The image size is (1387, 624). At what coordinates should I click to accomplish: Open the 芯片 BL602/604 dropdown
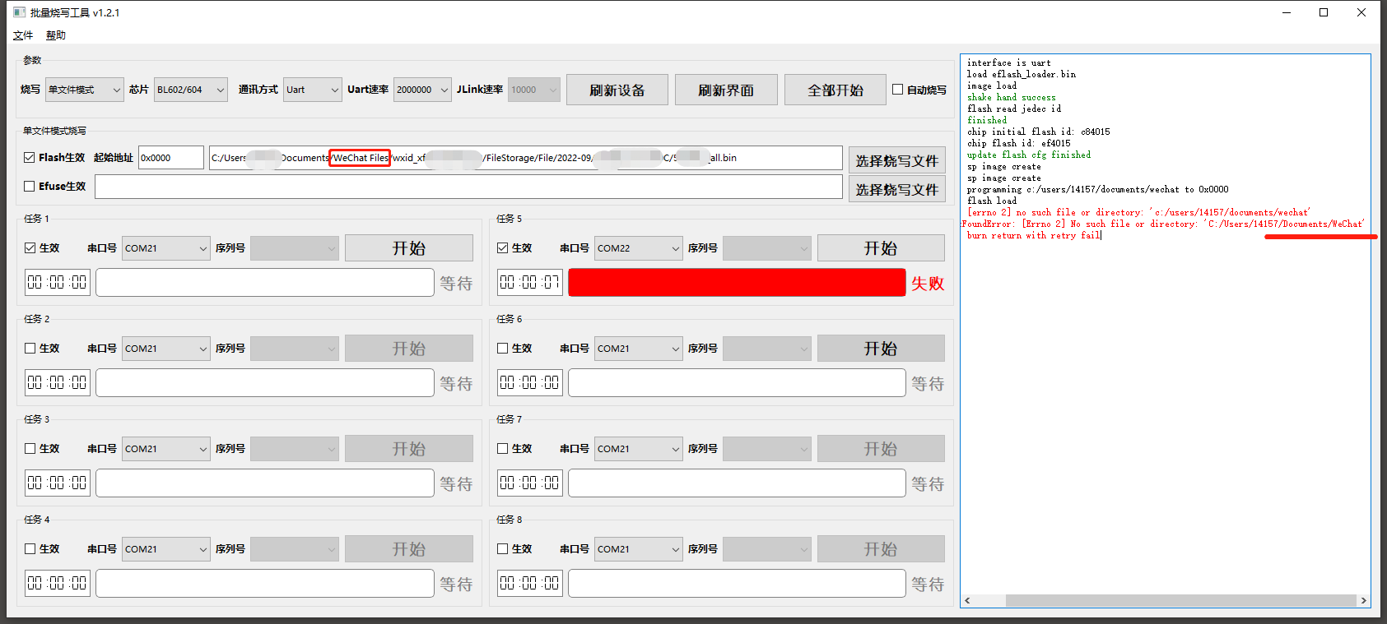[190, 90]
